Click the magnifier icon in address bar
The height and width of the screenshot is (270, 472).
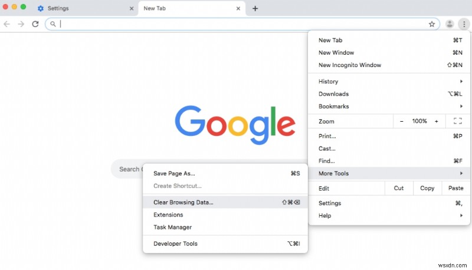click(53, 24)
